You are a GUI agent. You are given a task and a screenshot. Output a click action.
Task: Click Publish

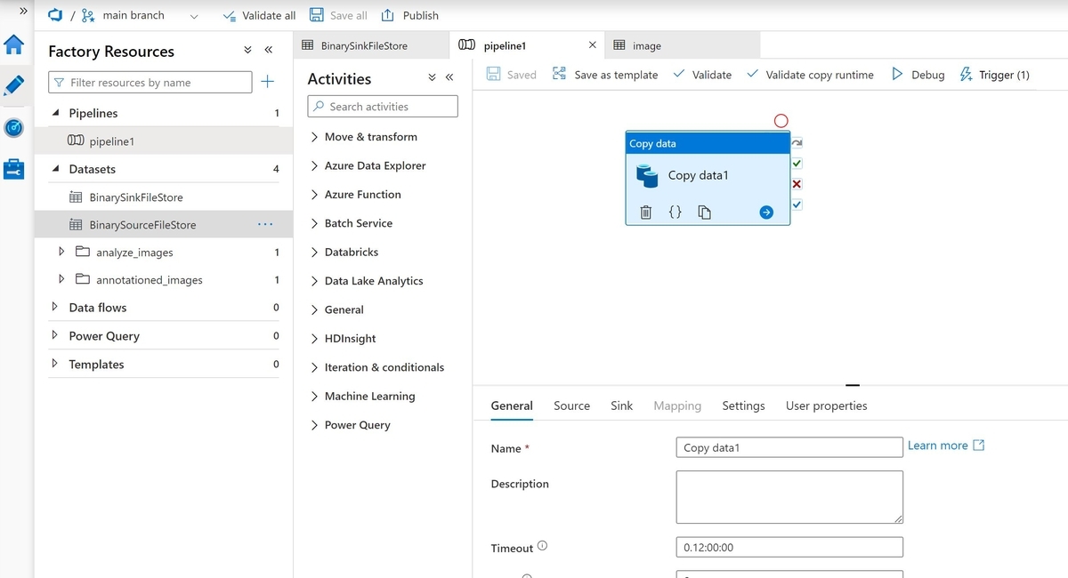pyautogui.click(x=410, y=15)
